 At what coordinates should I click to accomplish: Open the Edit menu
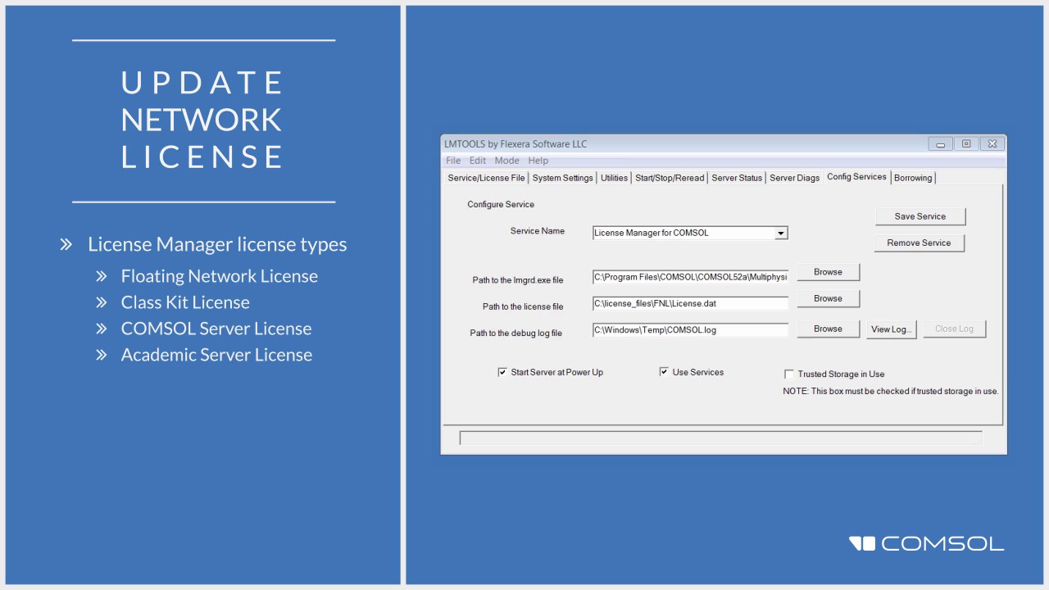tap(478, 161)
